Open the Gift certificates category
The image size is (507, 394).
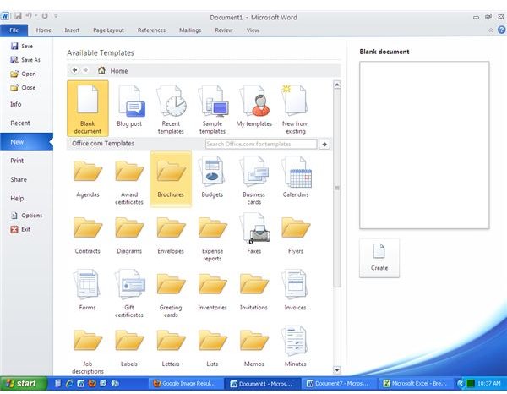[129, 293]
